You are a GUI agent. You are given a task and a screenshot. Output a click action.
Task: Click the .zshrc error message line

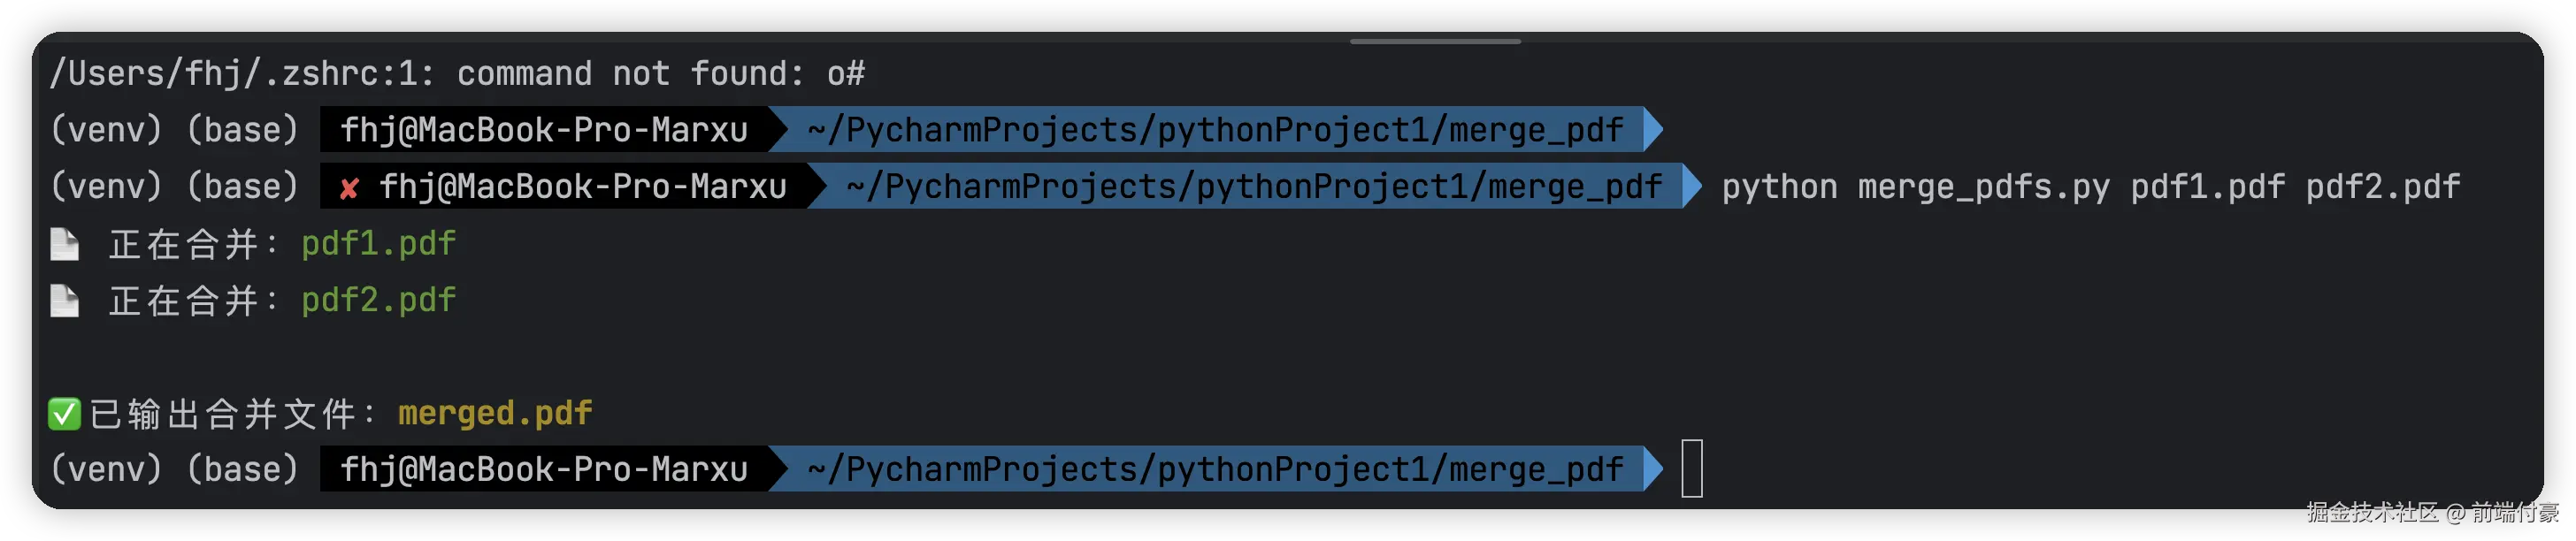point(457,74)
